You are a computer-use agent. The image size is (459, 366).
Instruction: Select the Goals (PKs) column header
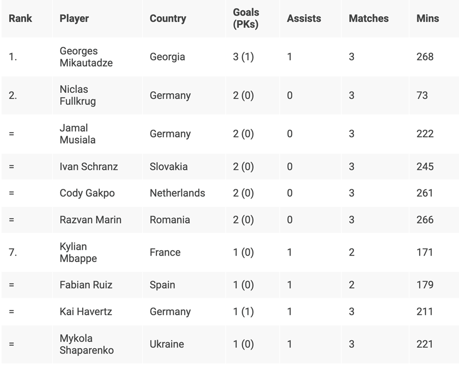(x=246, y=18)
